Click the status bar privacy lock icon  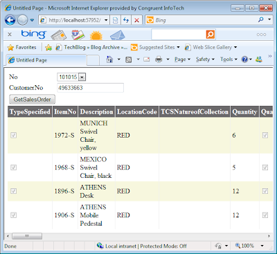pos(218,246)
